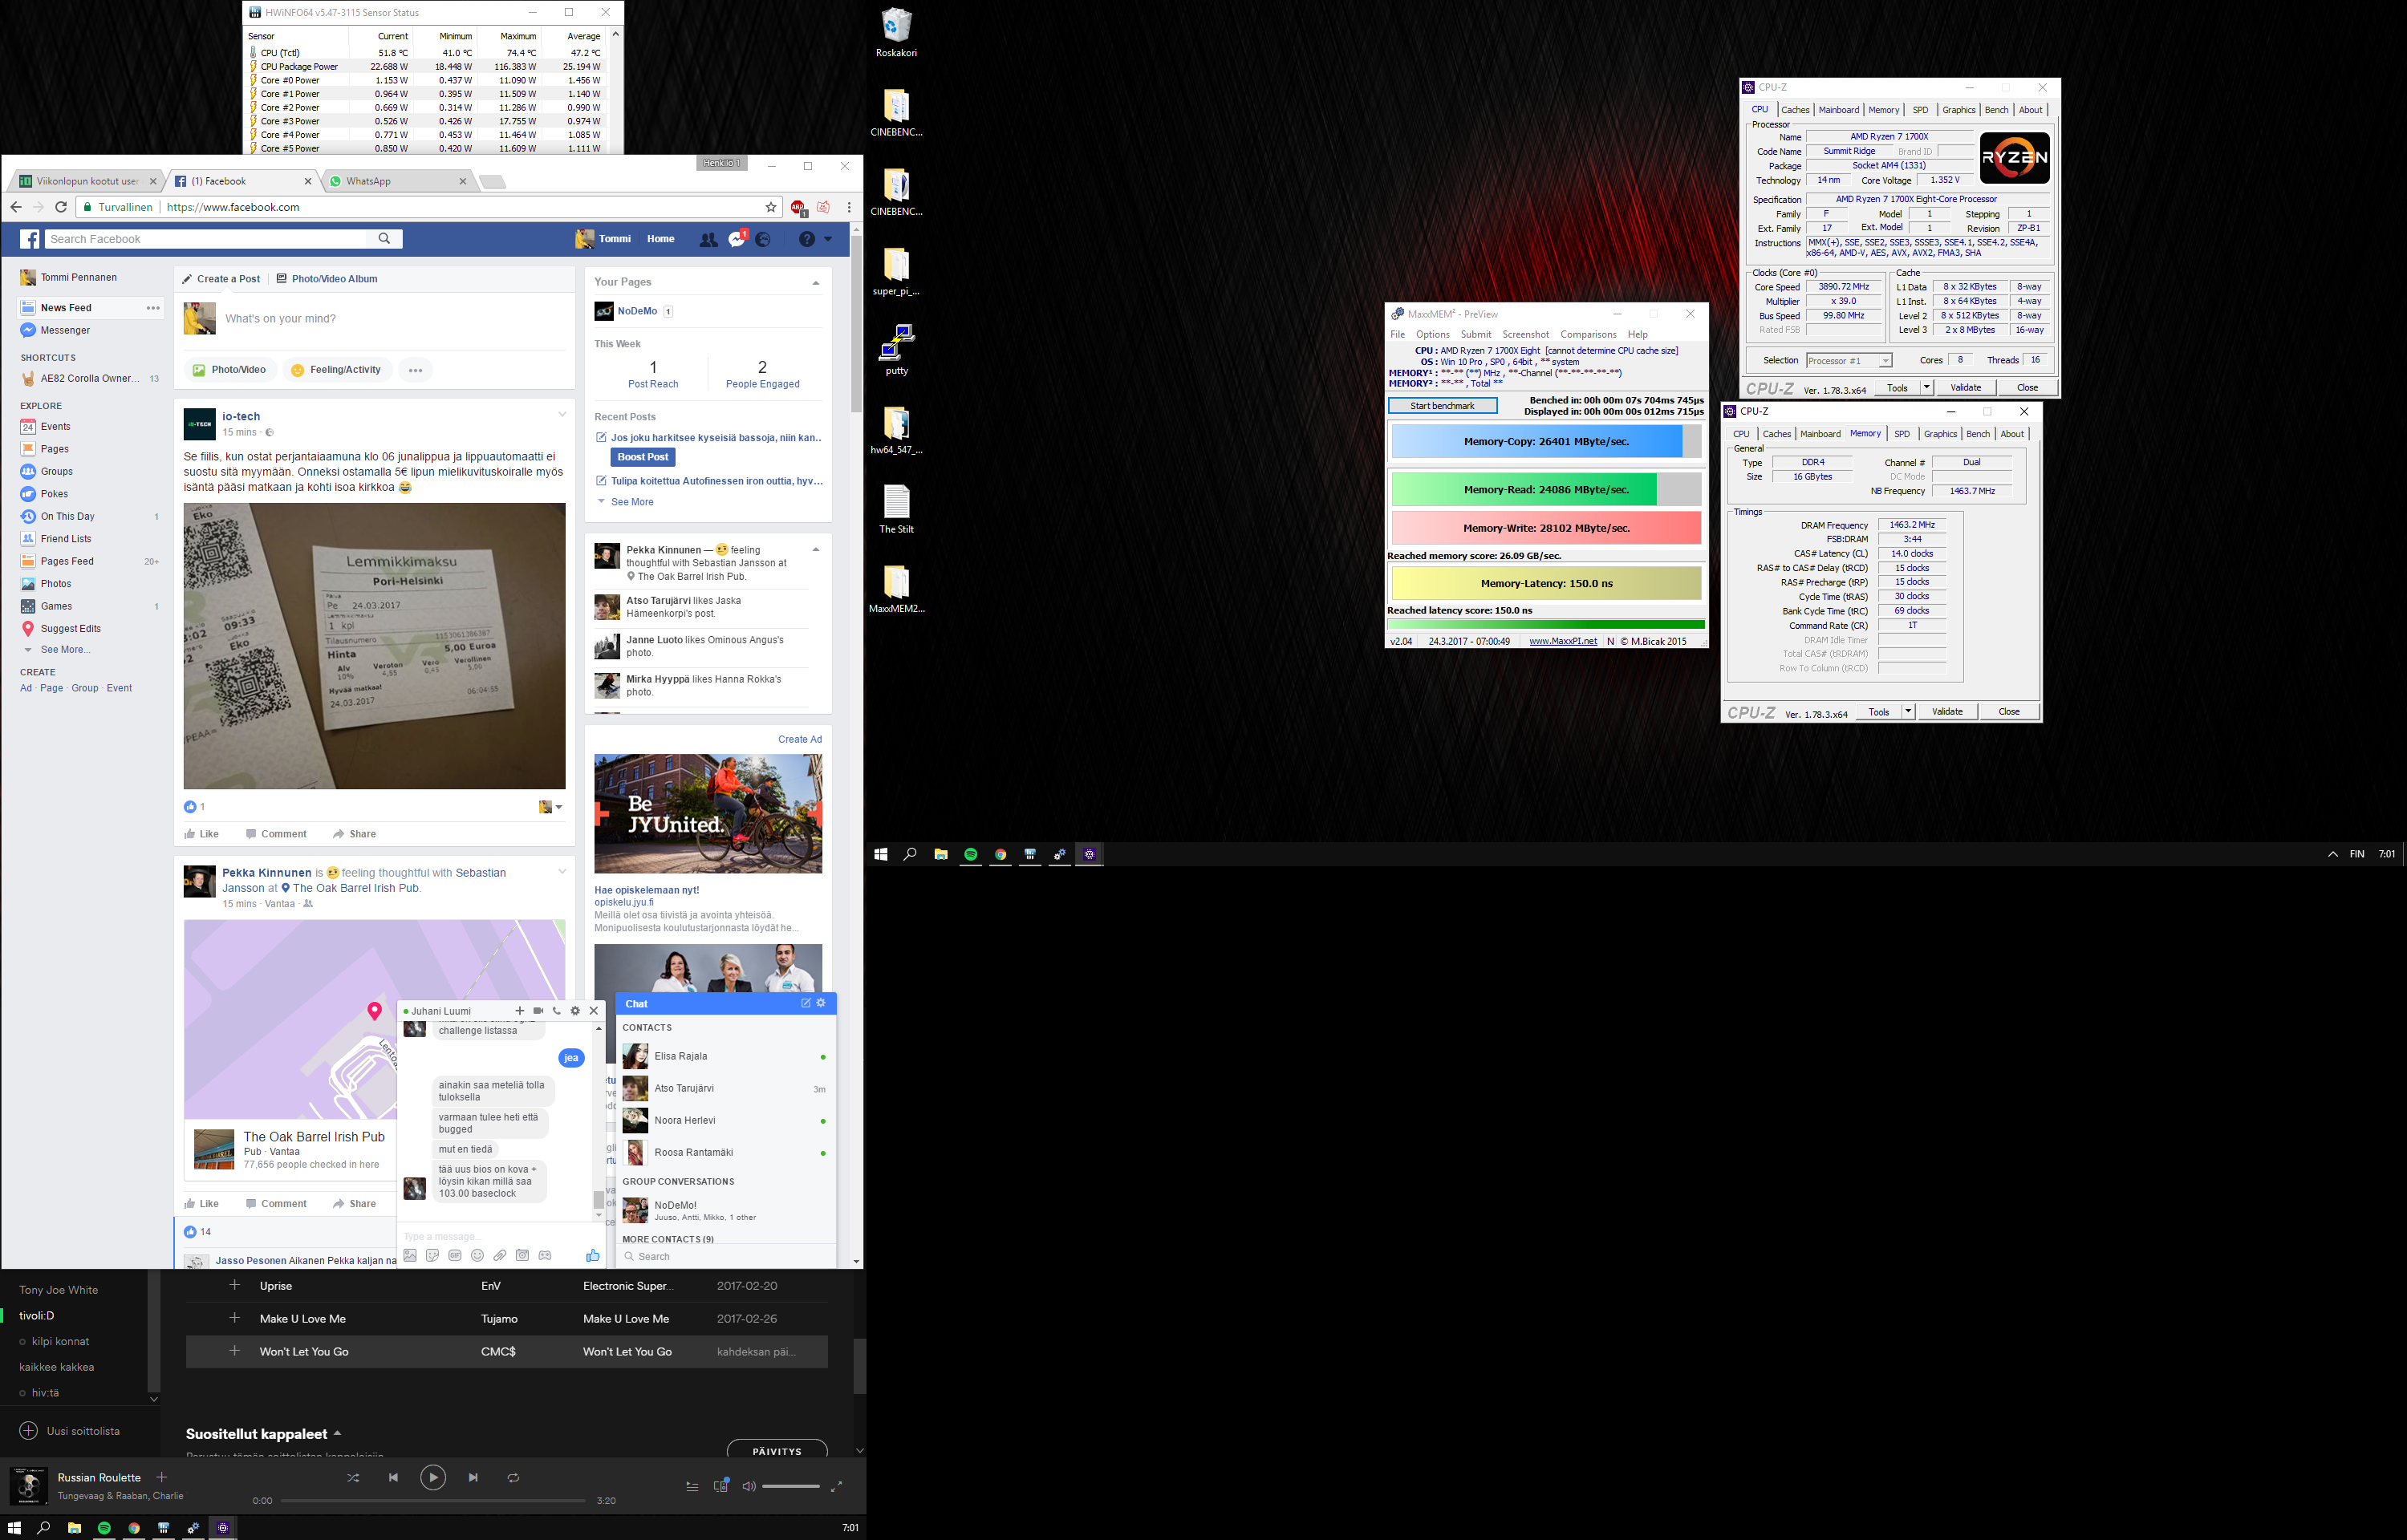Click Start benchmark in MaxxMEM
Viewport: 2407px width, 1540px height.
tap(1442, 406)
